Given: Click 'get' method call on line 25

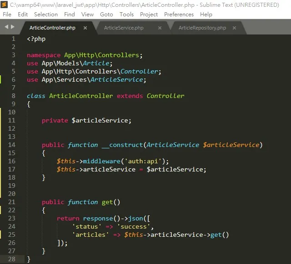Looking at the screenshot, I should coord(216,235).
